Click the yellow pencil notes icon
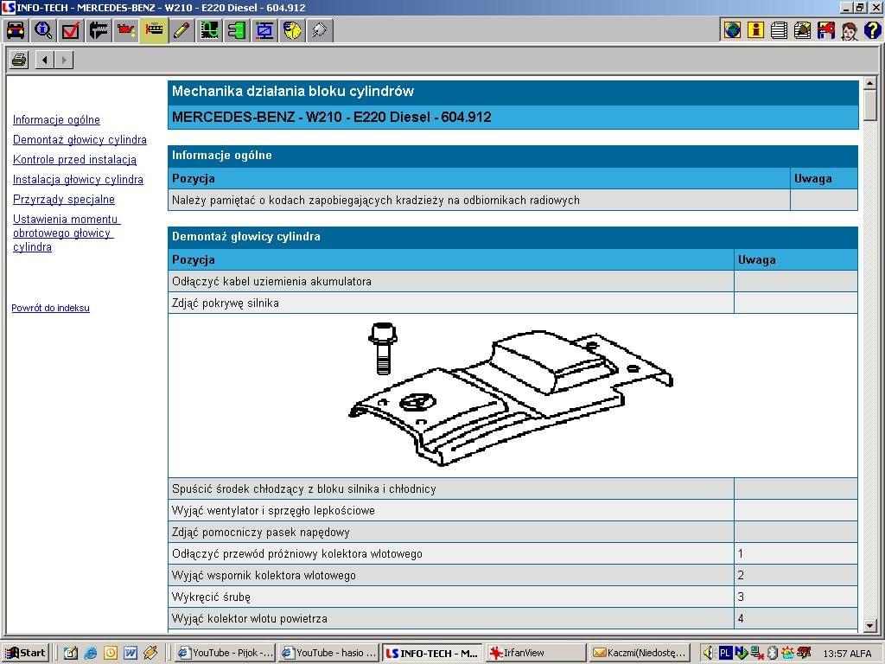 click(x=181, y=30)
